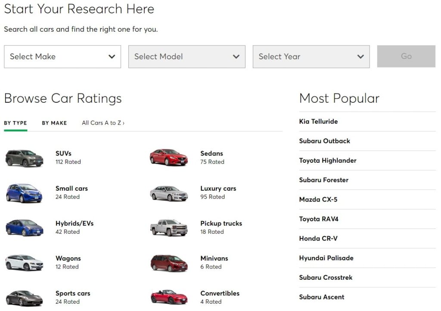Viewport: 441px width, 311px height.
Task: Click the "Most Popular" heading
Action: [x=339, y=98]
